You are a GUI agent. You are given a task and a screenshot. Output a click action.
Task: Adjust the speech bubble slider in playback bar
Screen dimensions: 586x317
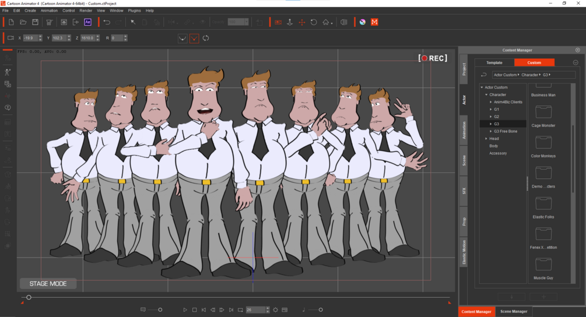pyautogui.click(x=160, y=310)
